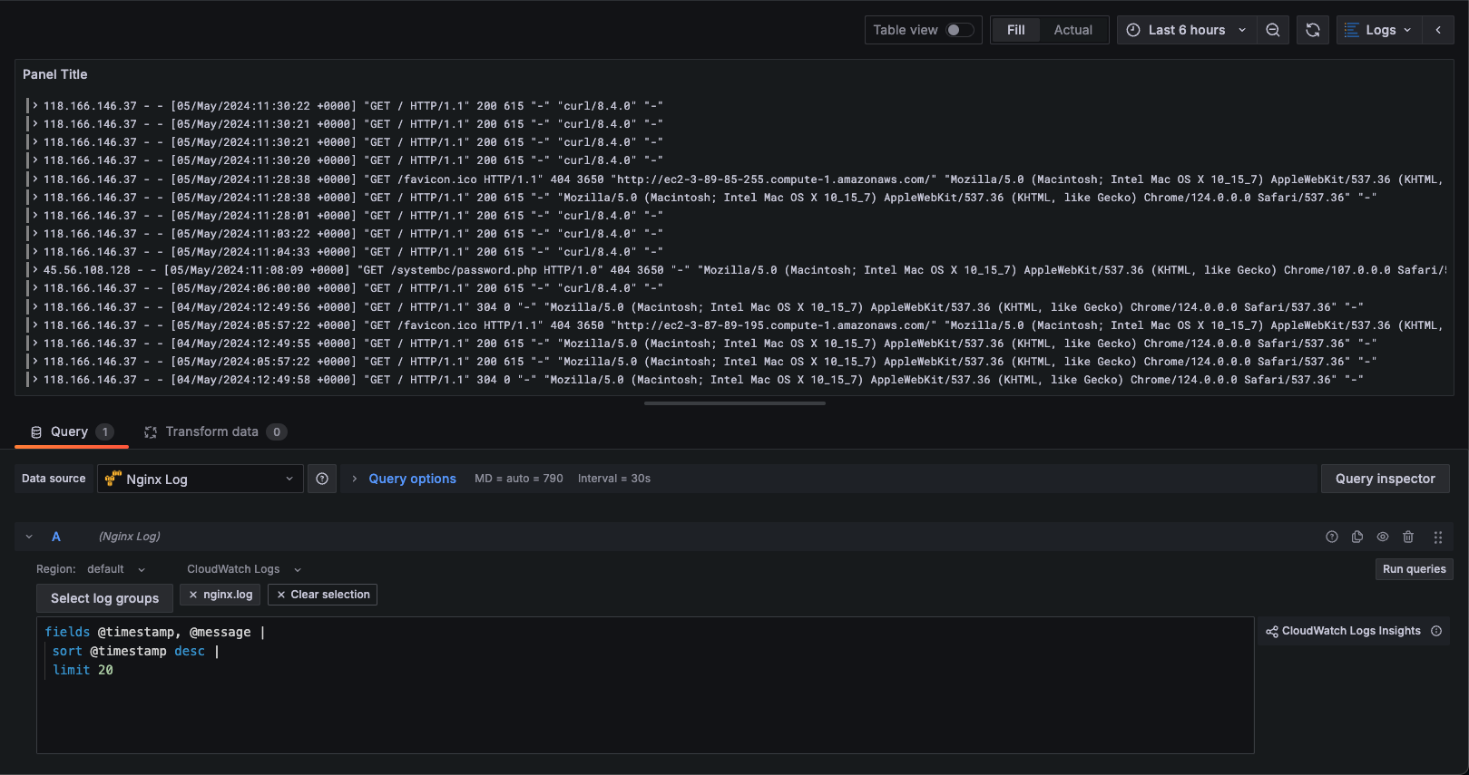The image size is (1469, 775).
Task: Open the Logs visualization picker
Action: (1379, 30)
